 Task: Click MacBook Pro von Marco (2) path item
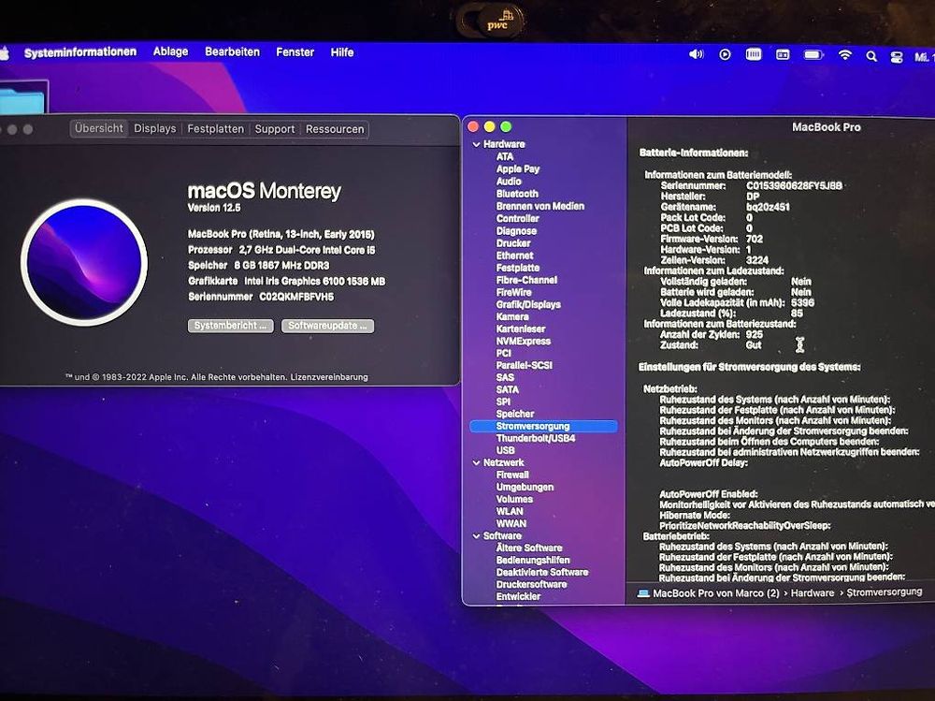coord(715,593)
